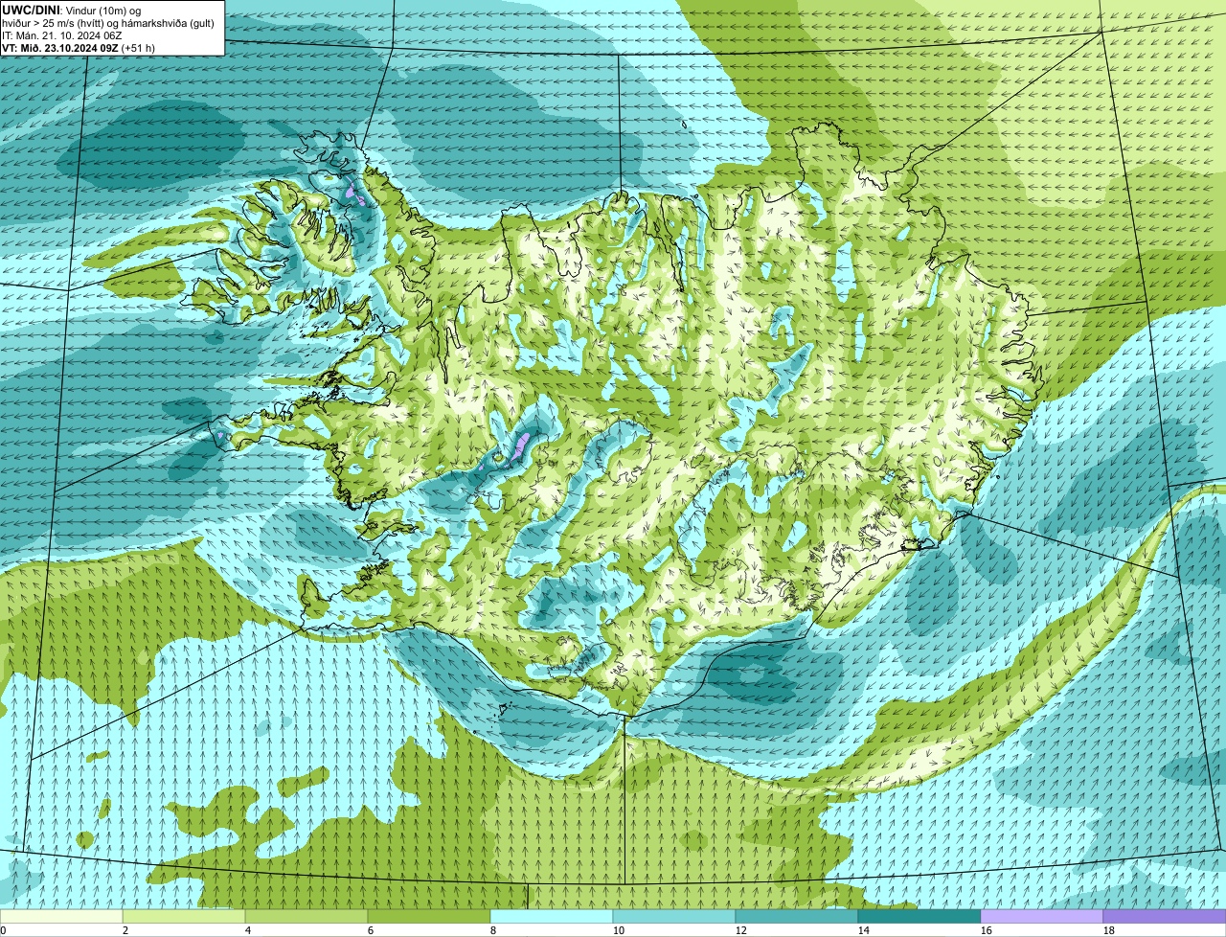Click the 6–8 m/s olive green legend swatch
This screenshot has width=1226, height=937.
coord(429,916)
